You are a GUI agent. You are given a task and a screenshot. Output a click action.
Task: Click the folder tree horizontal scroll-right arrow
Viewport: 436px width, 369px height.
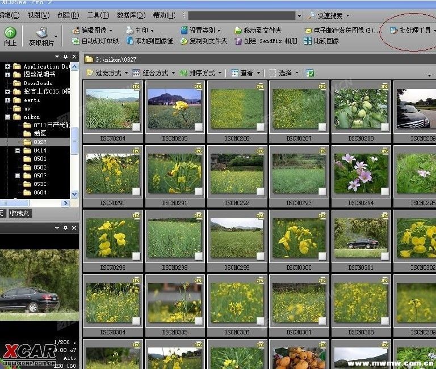(65, 203)
